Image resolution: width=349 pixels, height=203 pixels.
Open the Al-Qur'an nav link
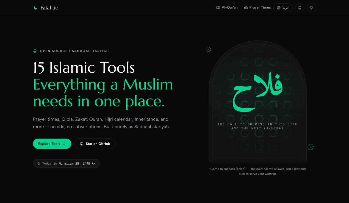(x=227, y=8)
